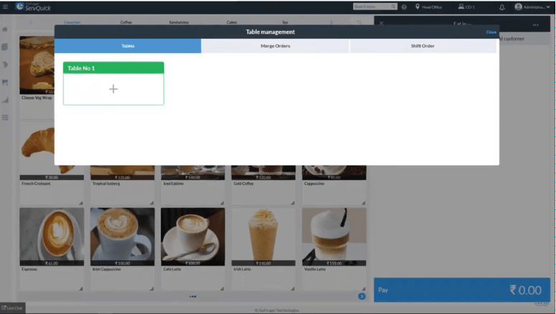Click the Cappuccino item label
Viewport: 556px width, 314px height.
[314, 184]
